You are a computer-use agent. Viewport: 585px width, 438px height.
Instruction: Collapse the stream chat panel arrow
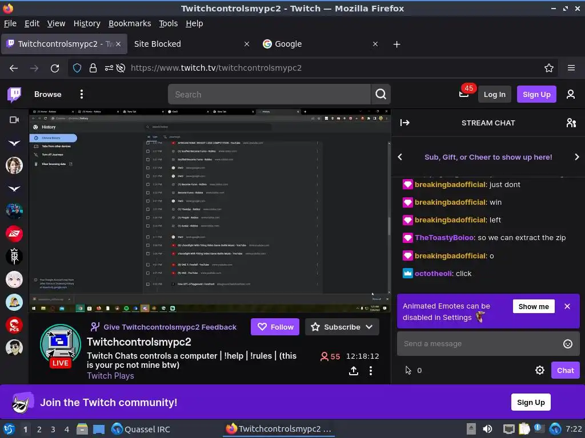[x=405, y=123]
